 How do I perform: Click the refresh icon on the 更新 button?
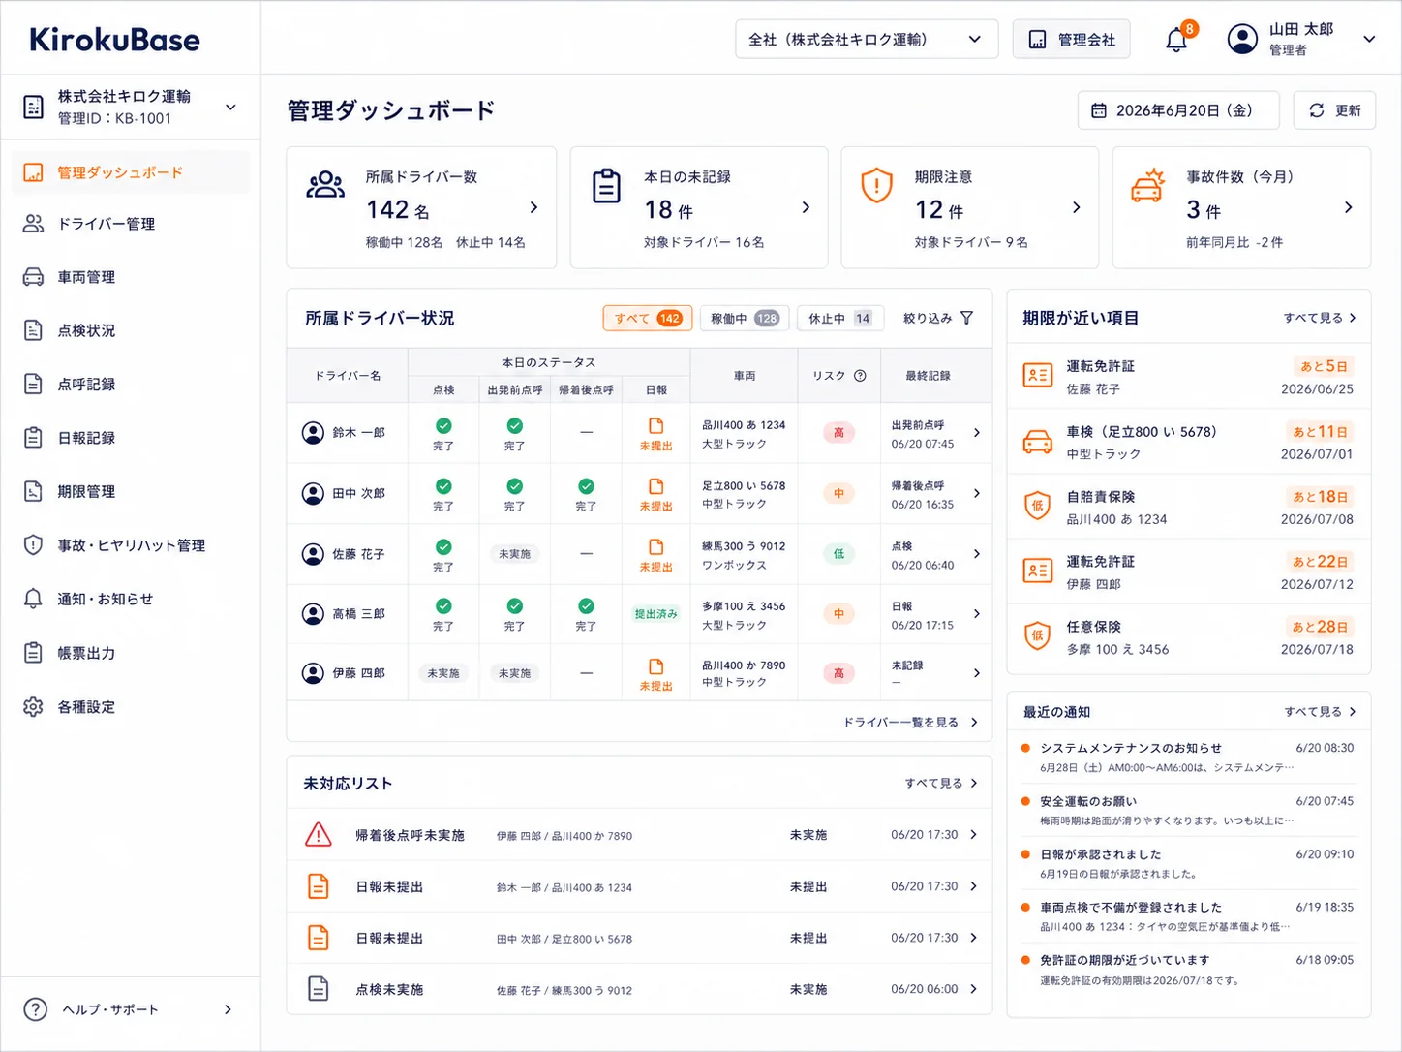[1317, 110]
